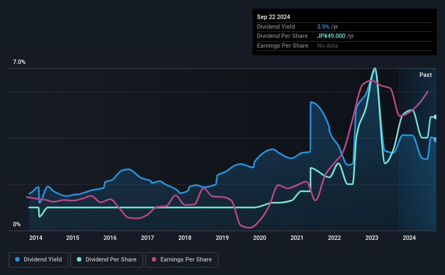The height and width of the screenshot is (275, 445).
Task: Click the 2023 dividend peak on chart
Action: (375, 68)
